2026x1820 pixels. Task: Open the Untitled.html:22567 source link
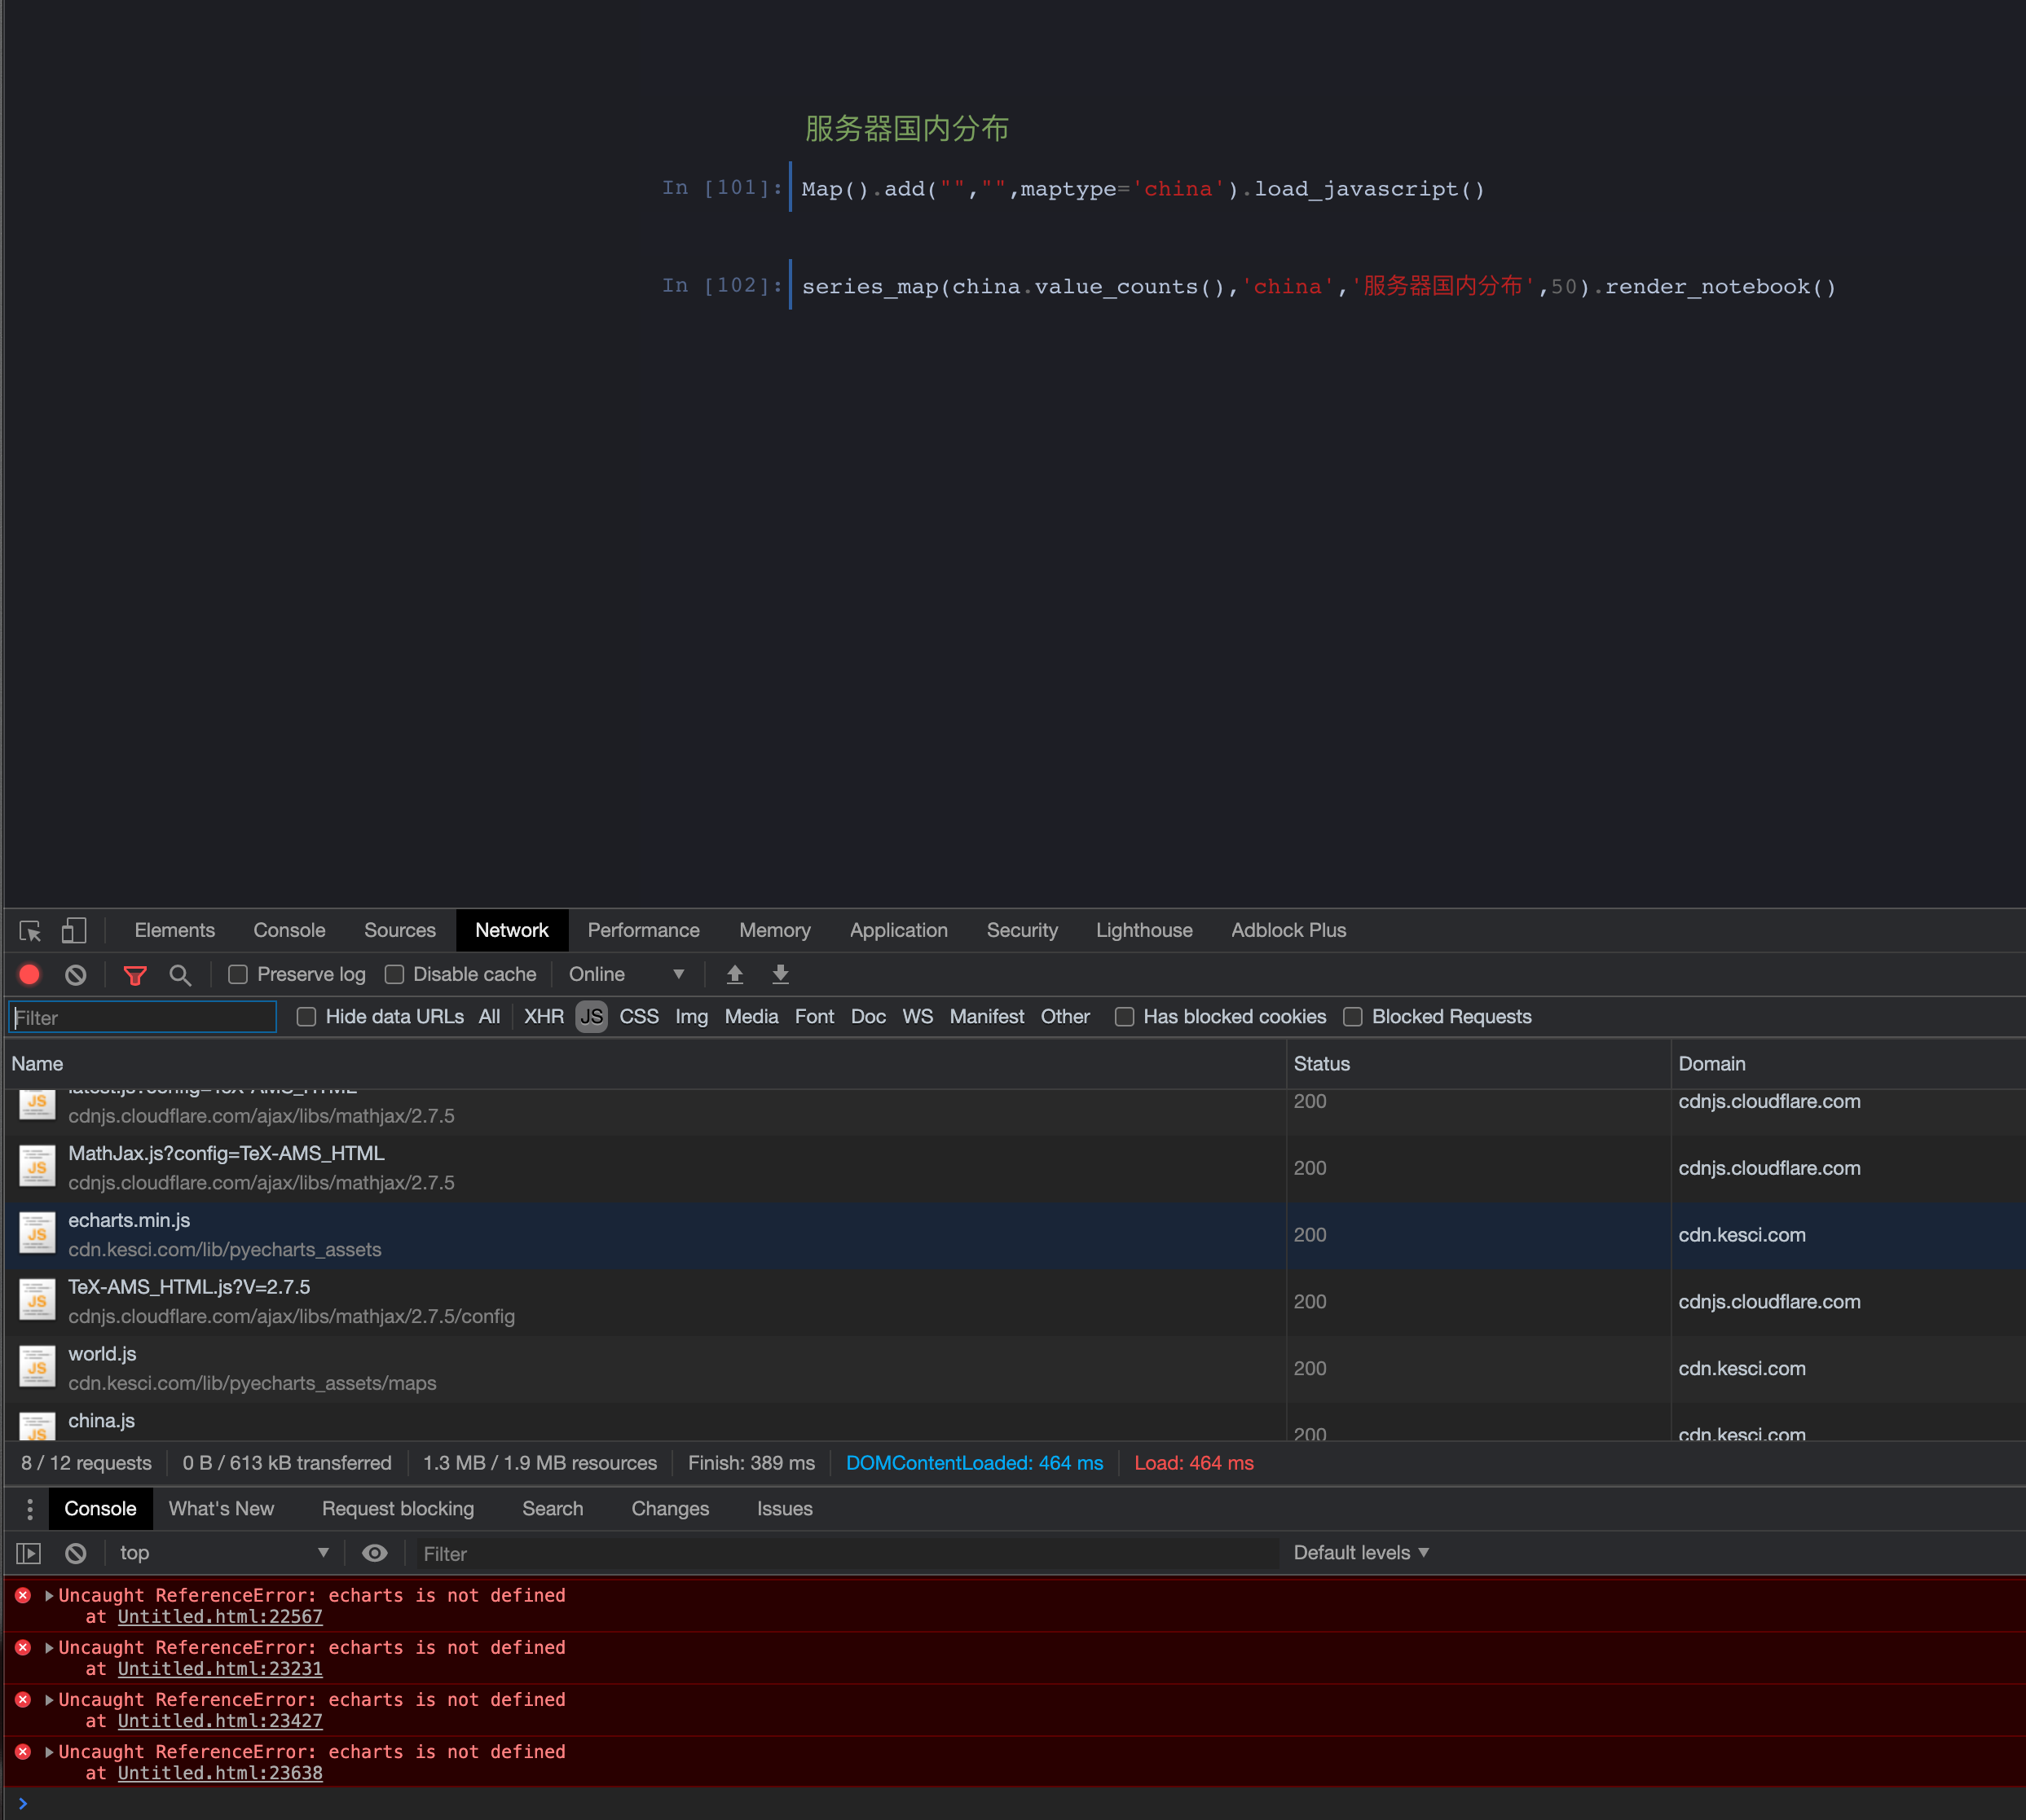point(220,1616)
